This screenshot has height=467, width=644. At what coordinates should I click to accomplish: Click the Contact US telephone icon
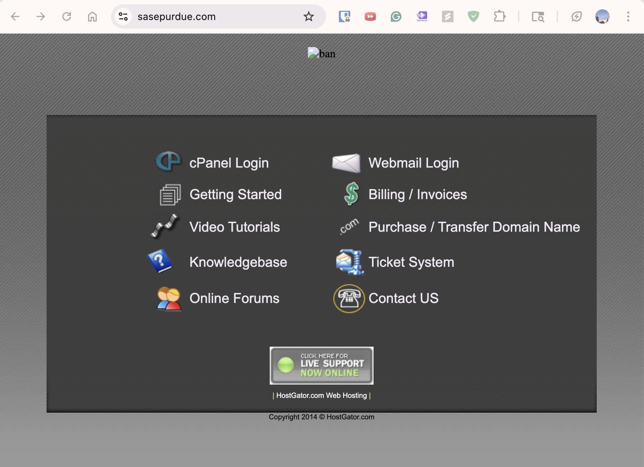tap(349, 298)
